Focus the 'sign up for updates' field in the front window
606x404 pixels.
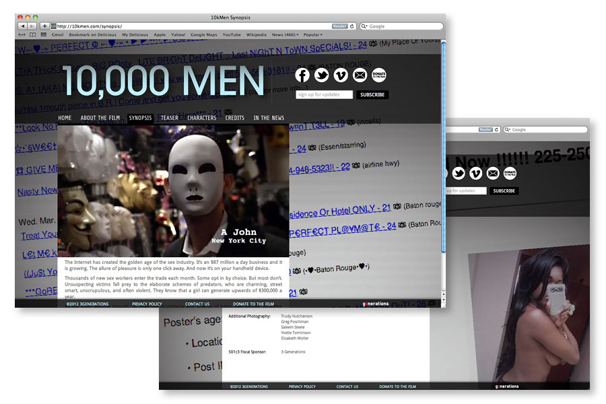coord(325,95)
